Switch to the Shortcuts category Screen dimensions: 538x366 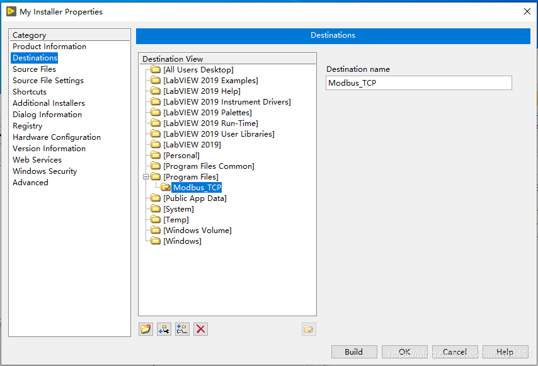pyautogui.click(x=30, y=92)
